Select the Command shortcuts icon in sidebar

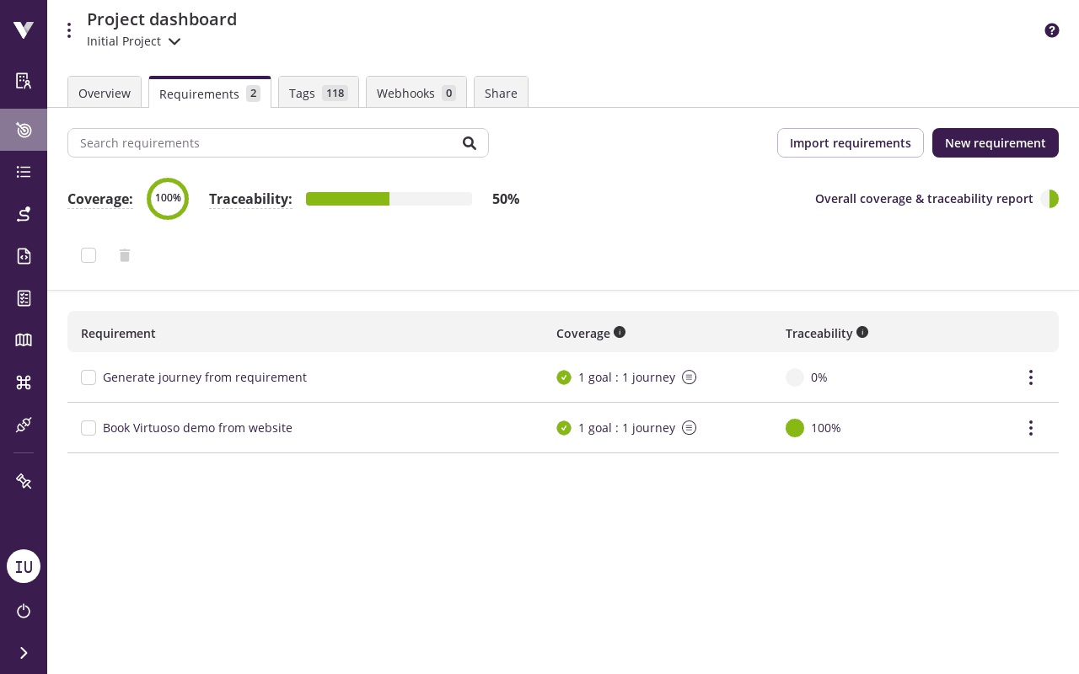pyautogui.click(x=23, y=382)
